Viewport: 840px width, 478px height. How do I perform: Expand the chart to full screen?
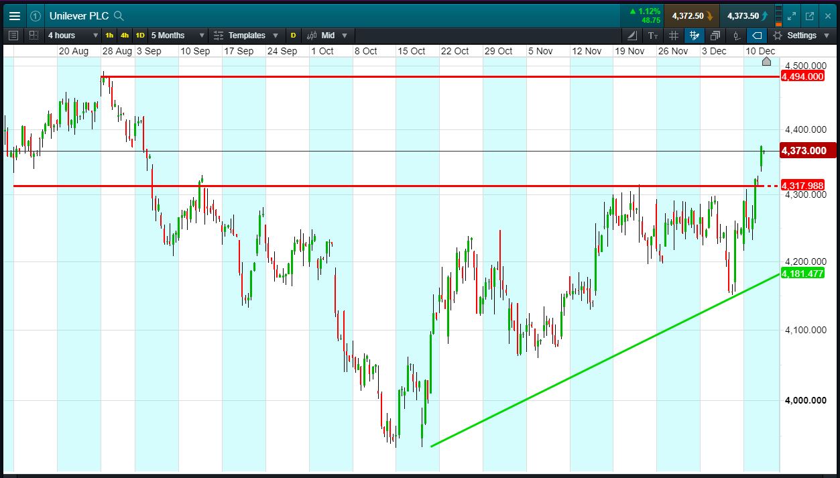[x=792, y=16]
